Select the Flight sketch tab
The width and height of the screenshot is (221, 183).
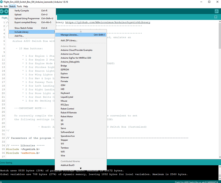(x=4, y=18)
